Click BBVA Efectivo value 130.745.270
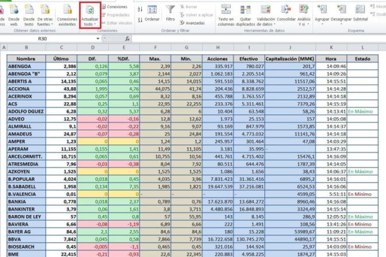The width and height of the screenshot is (386, 257). pos(249,239)
